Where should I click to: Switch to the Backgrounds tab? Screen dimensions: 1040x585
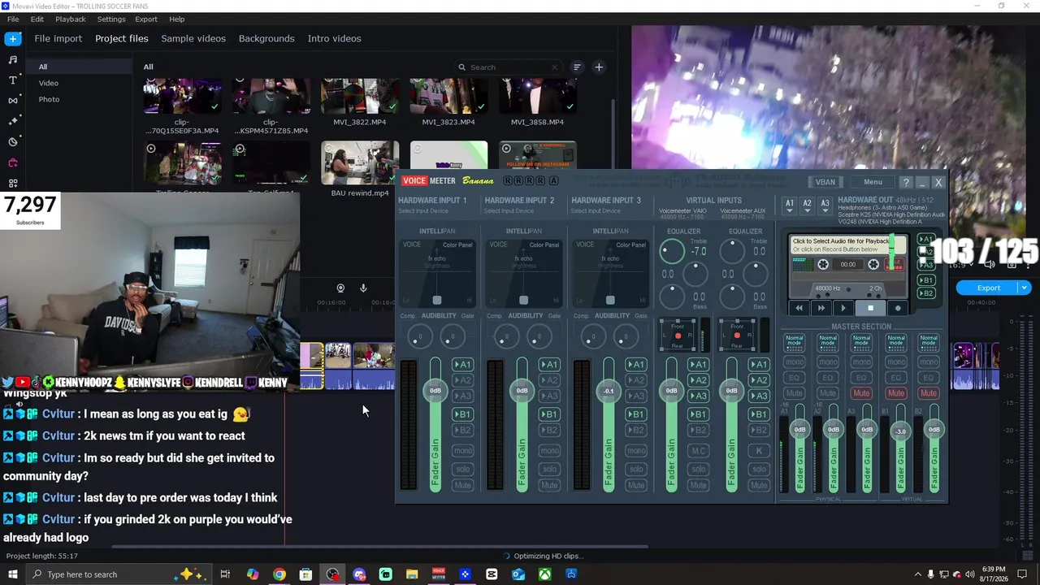click(266, 38)
